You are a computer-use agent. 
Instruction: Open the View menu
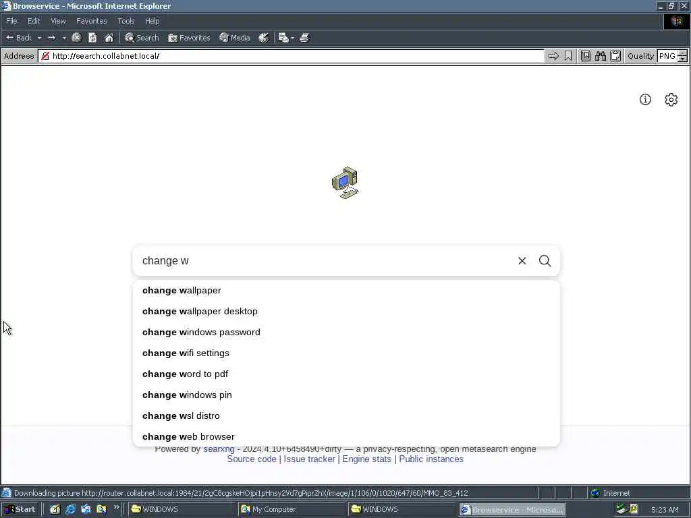coord(58,21)
